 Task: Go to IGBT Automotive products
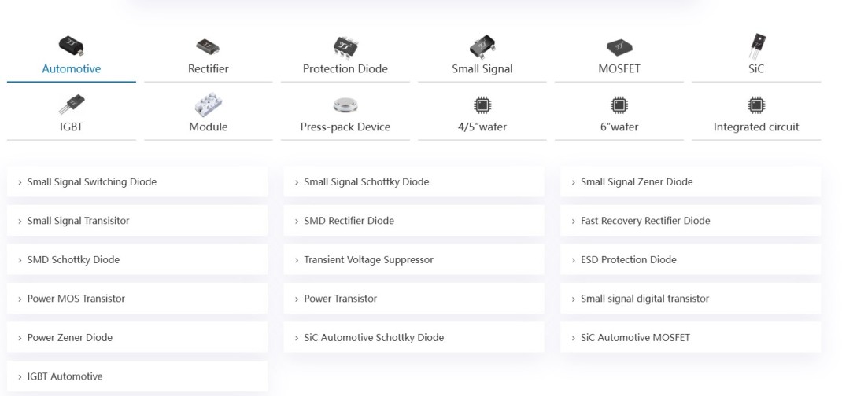(65, 376)
